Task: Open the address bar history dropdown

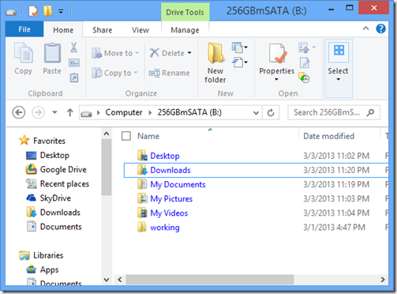Action: pos(256,113)
